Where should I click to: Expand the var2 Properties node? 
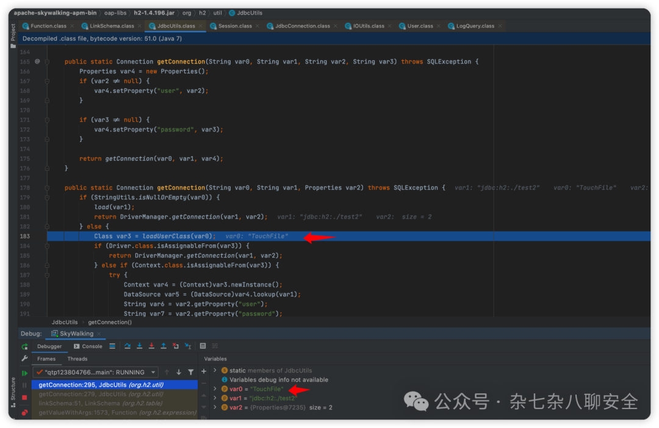[x=215, y=407]
